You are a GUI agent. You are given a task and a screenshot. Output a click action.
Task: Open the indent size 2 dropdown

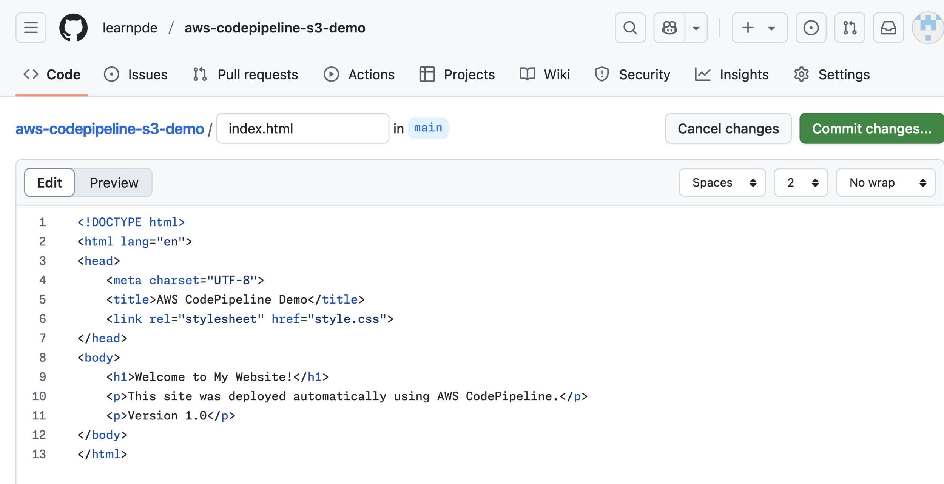pyautogui.click(x=801, y=183)
